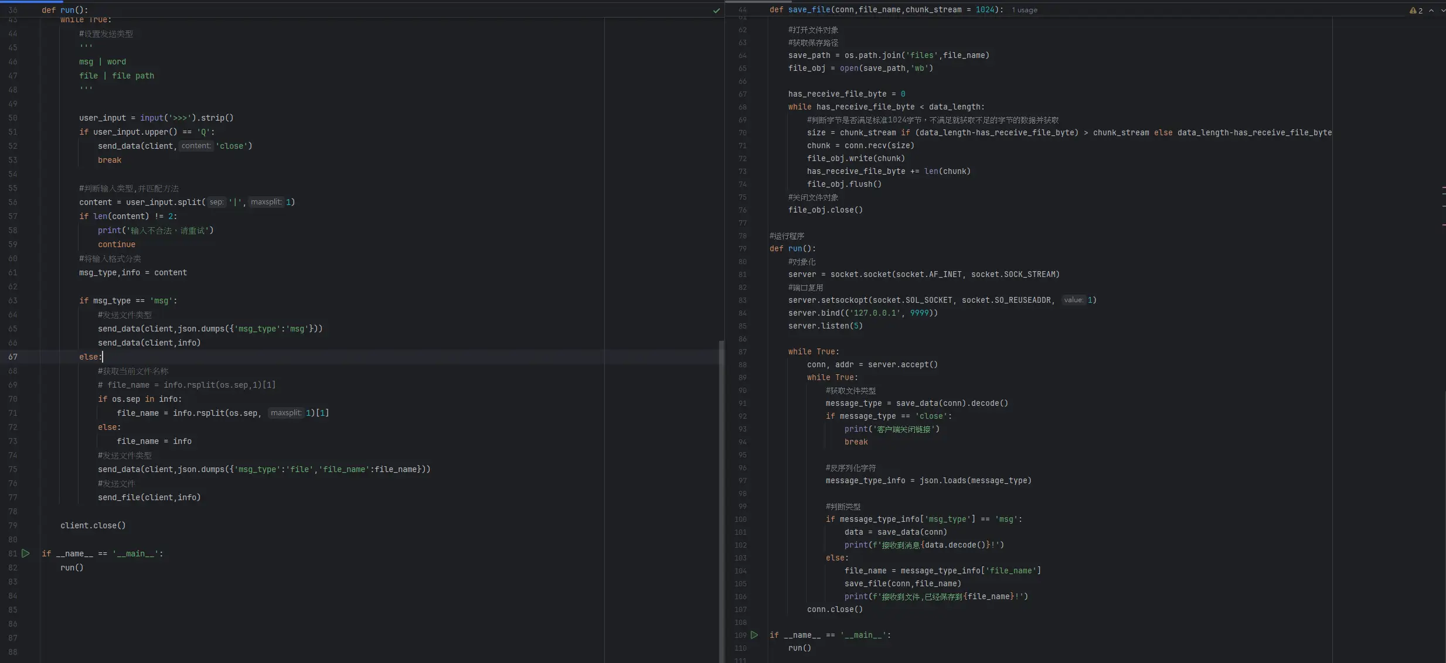Click the 'break' keyword on left line 53
Viewport: 1446px width, 663px height.
110,160
